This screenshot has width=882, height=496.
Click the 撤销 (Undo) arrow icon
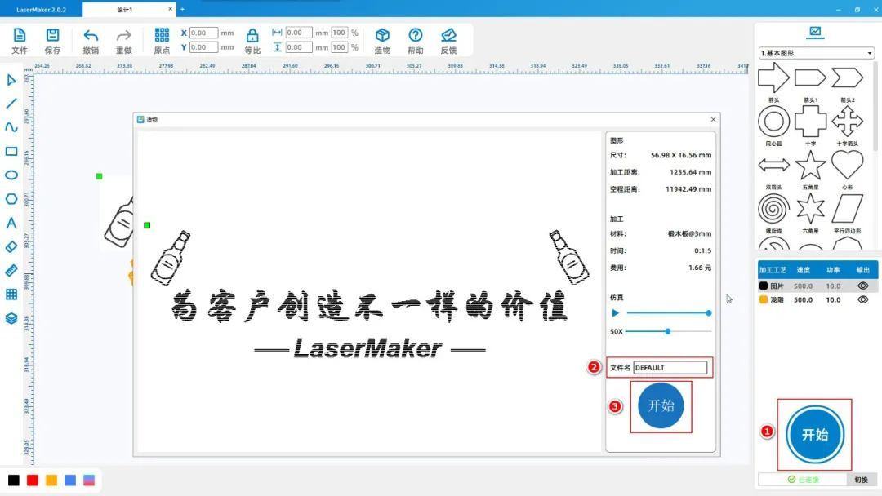point(91,37)
